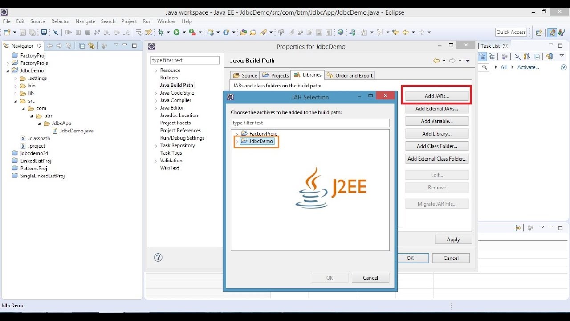This screenshot has width=570, height=321.
Task: Expand JdbcDemo in JAR Selection tree
Action: pyautogui.click(x=237, y=141)
